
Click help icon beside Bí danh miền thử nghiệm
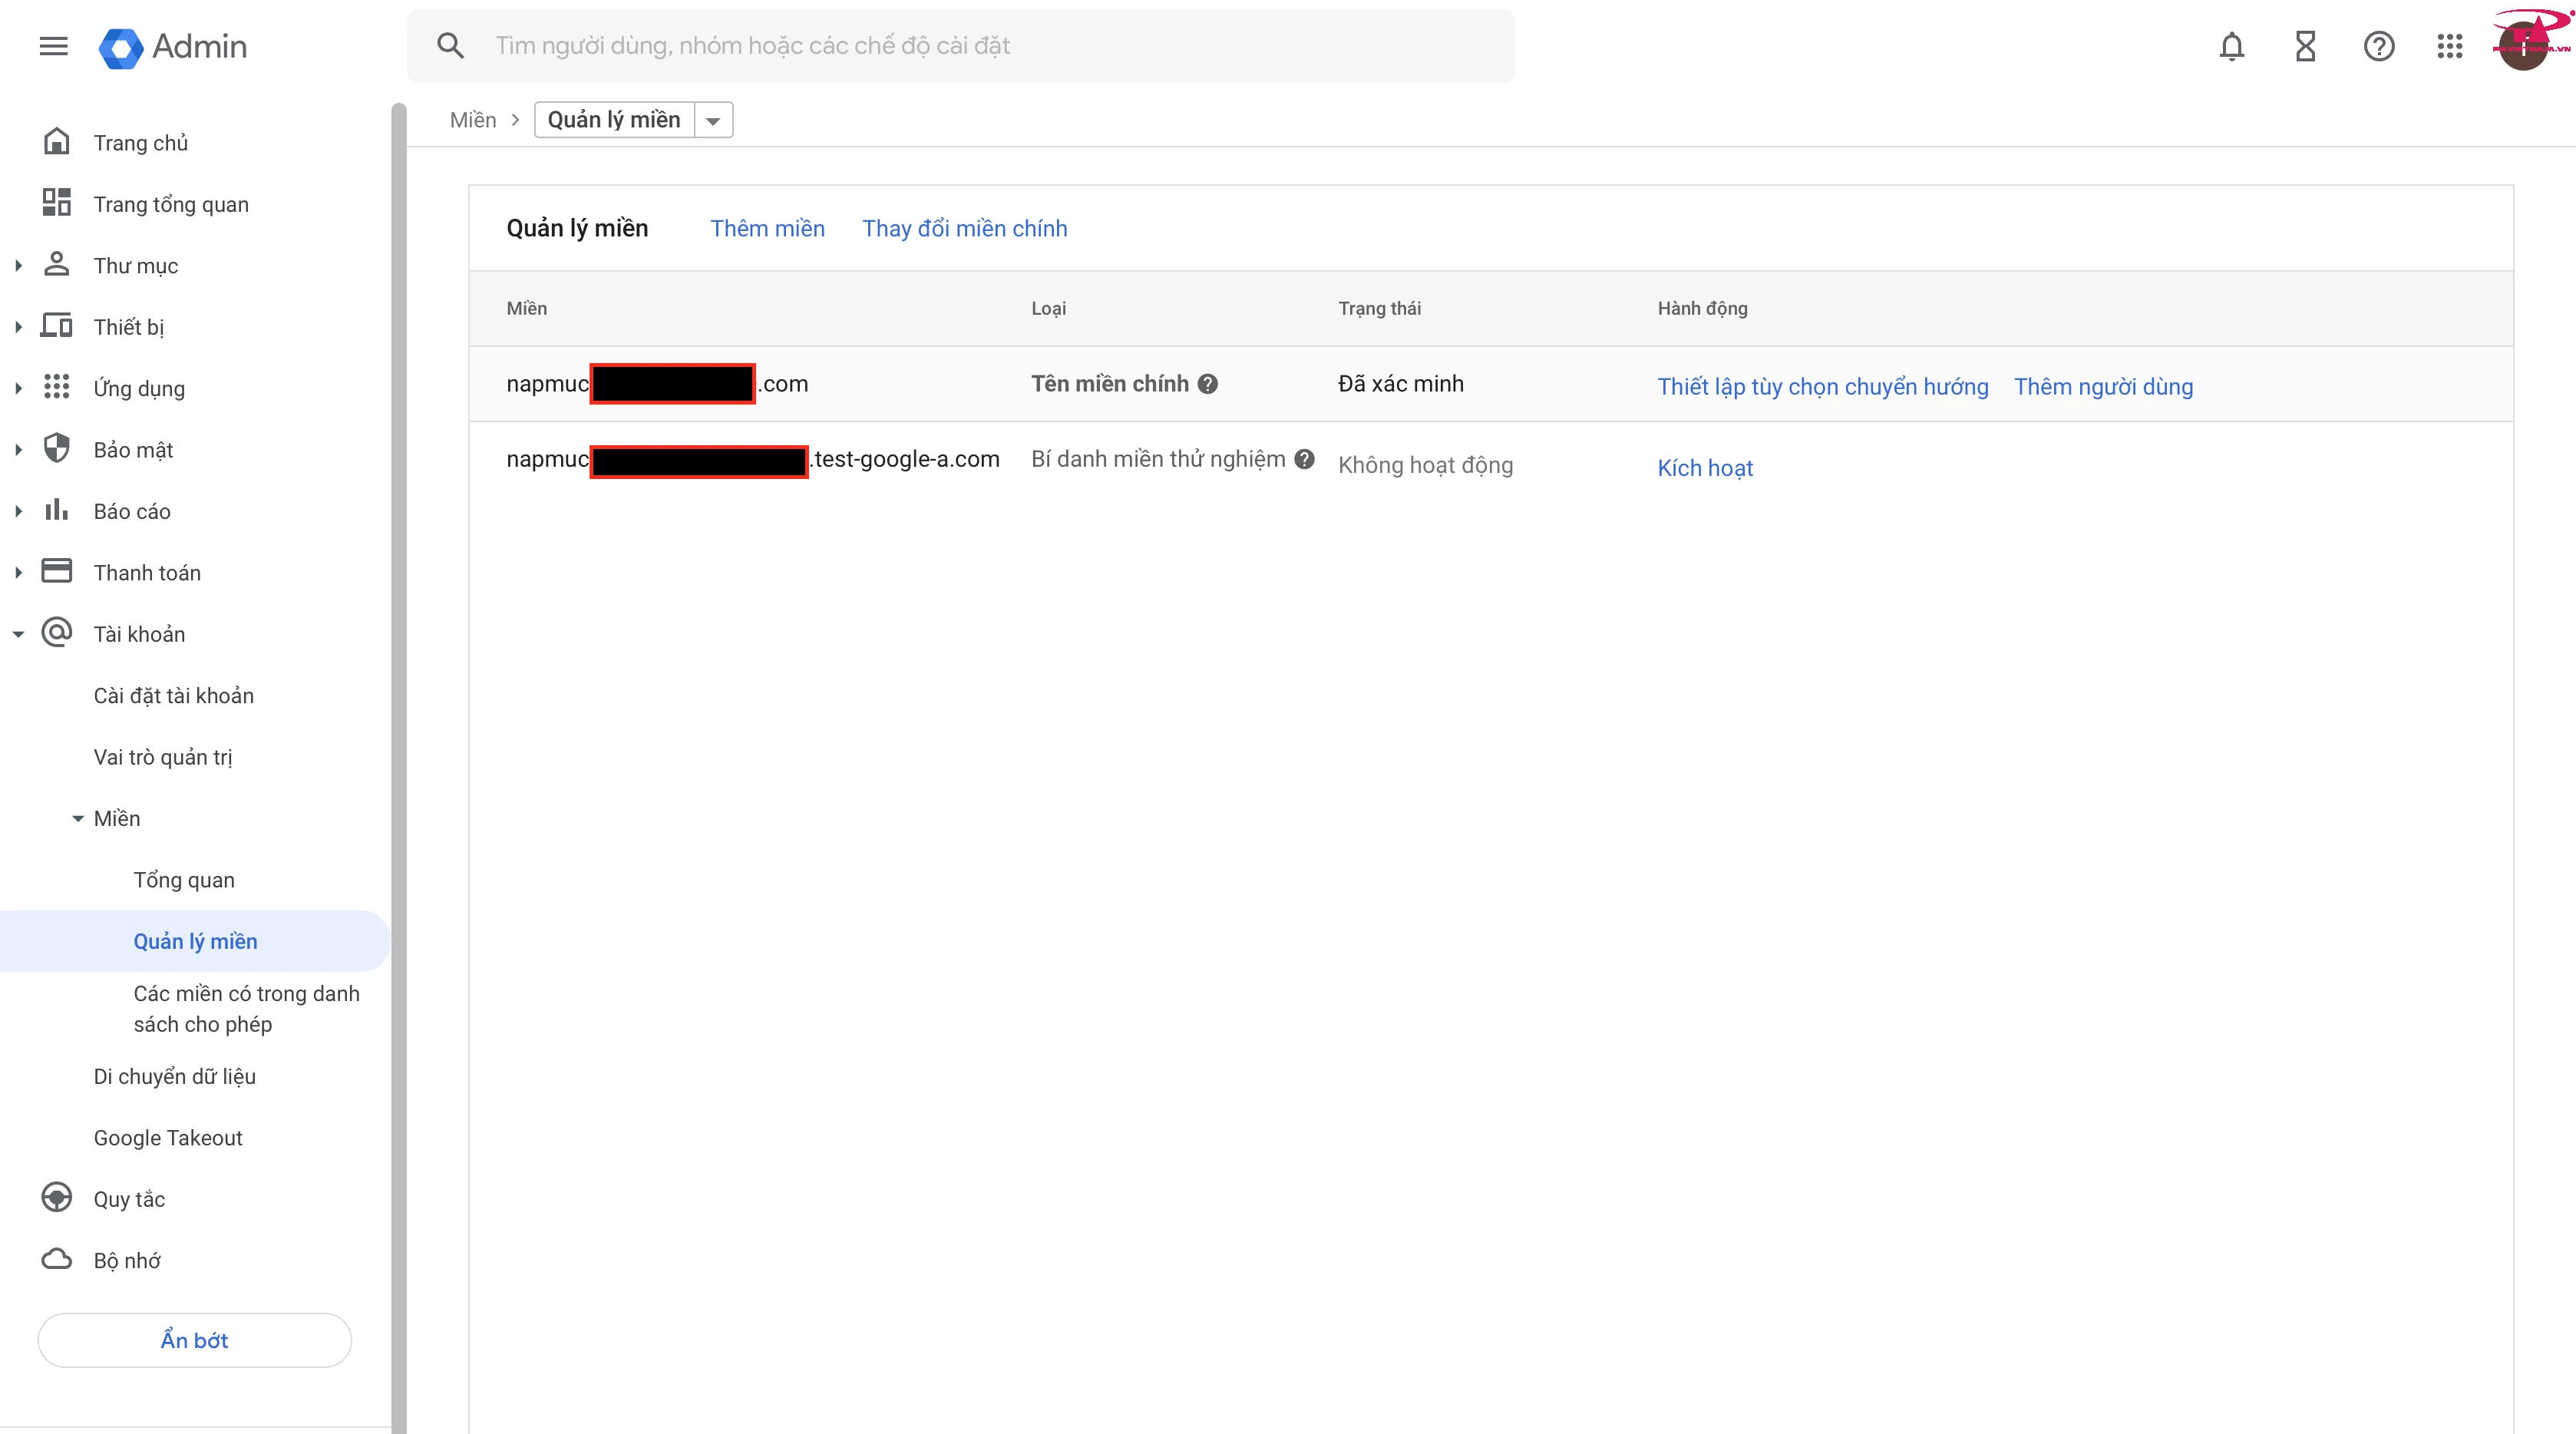pos(1304,459)
